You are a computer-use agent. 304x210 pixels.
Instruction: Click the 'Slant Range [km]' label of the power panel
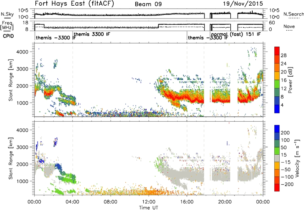tap(11, 80)
